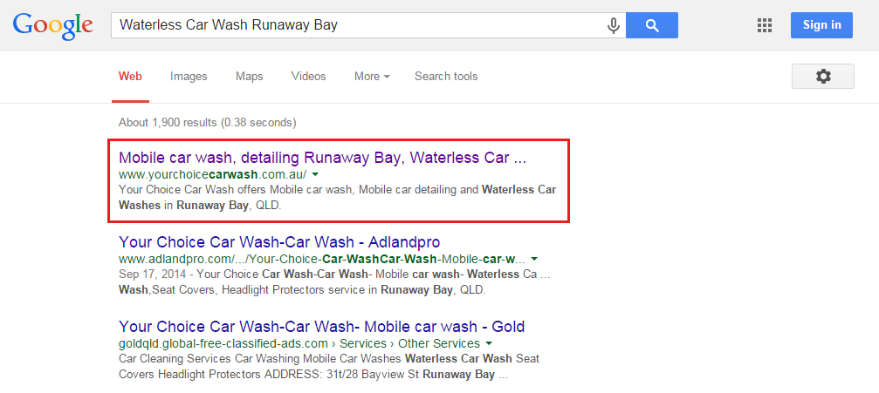Click the blue magnifier search button

coord(652,25)
